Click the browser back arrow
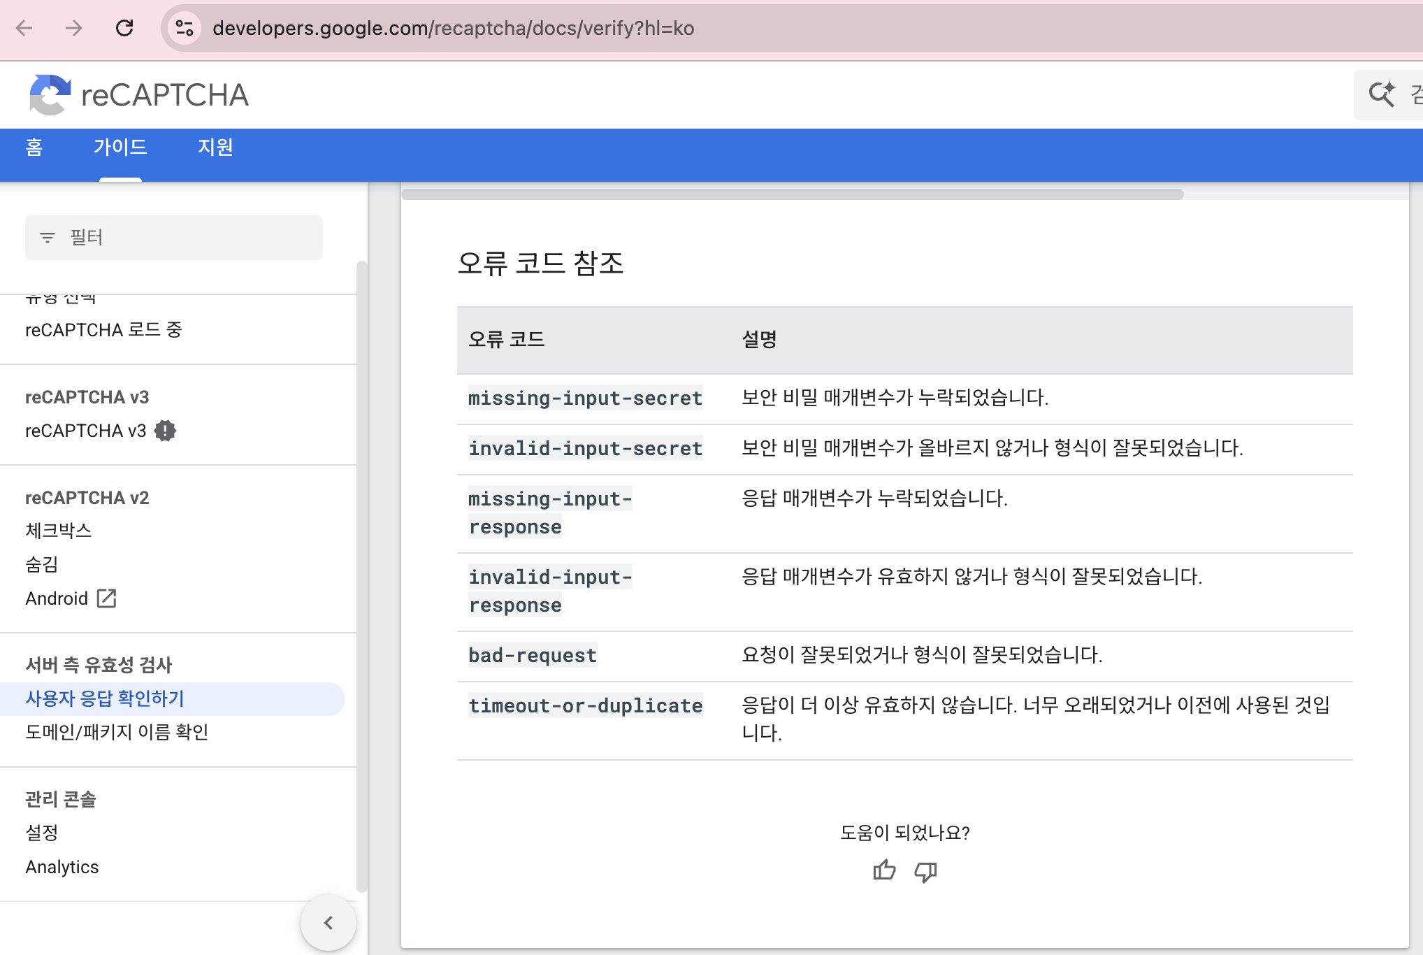This screenshot has height=955, width=1423. point(24,28)
